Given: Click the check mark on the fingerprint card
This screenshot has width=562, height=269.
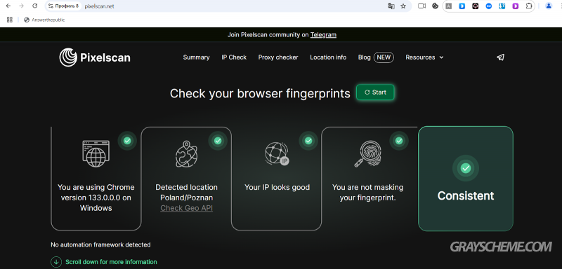Looking at the screenshot, I should 399,141.
